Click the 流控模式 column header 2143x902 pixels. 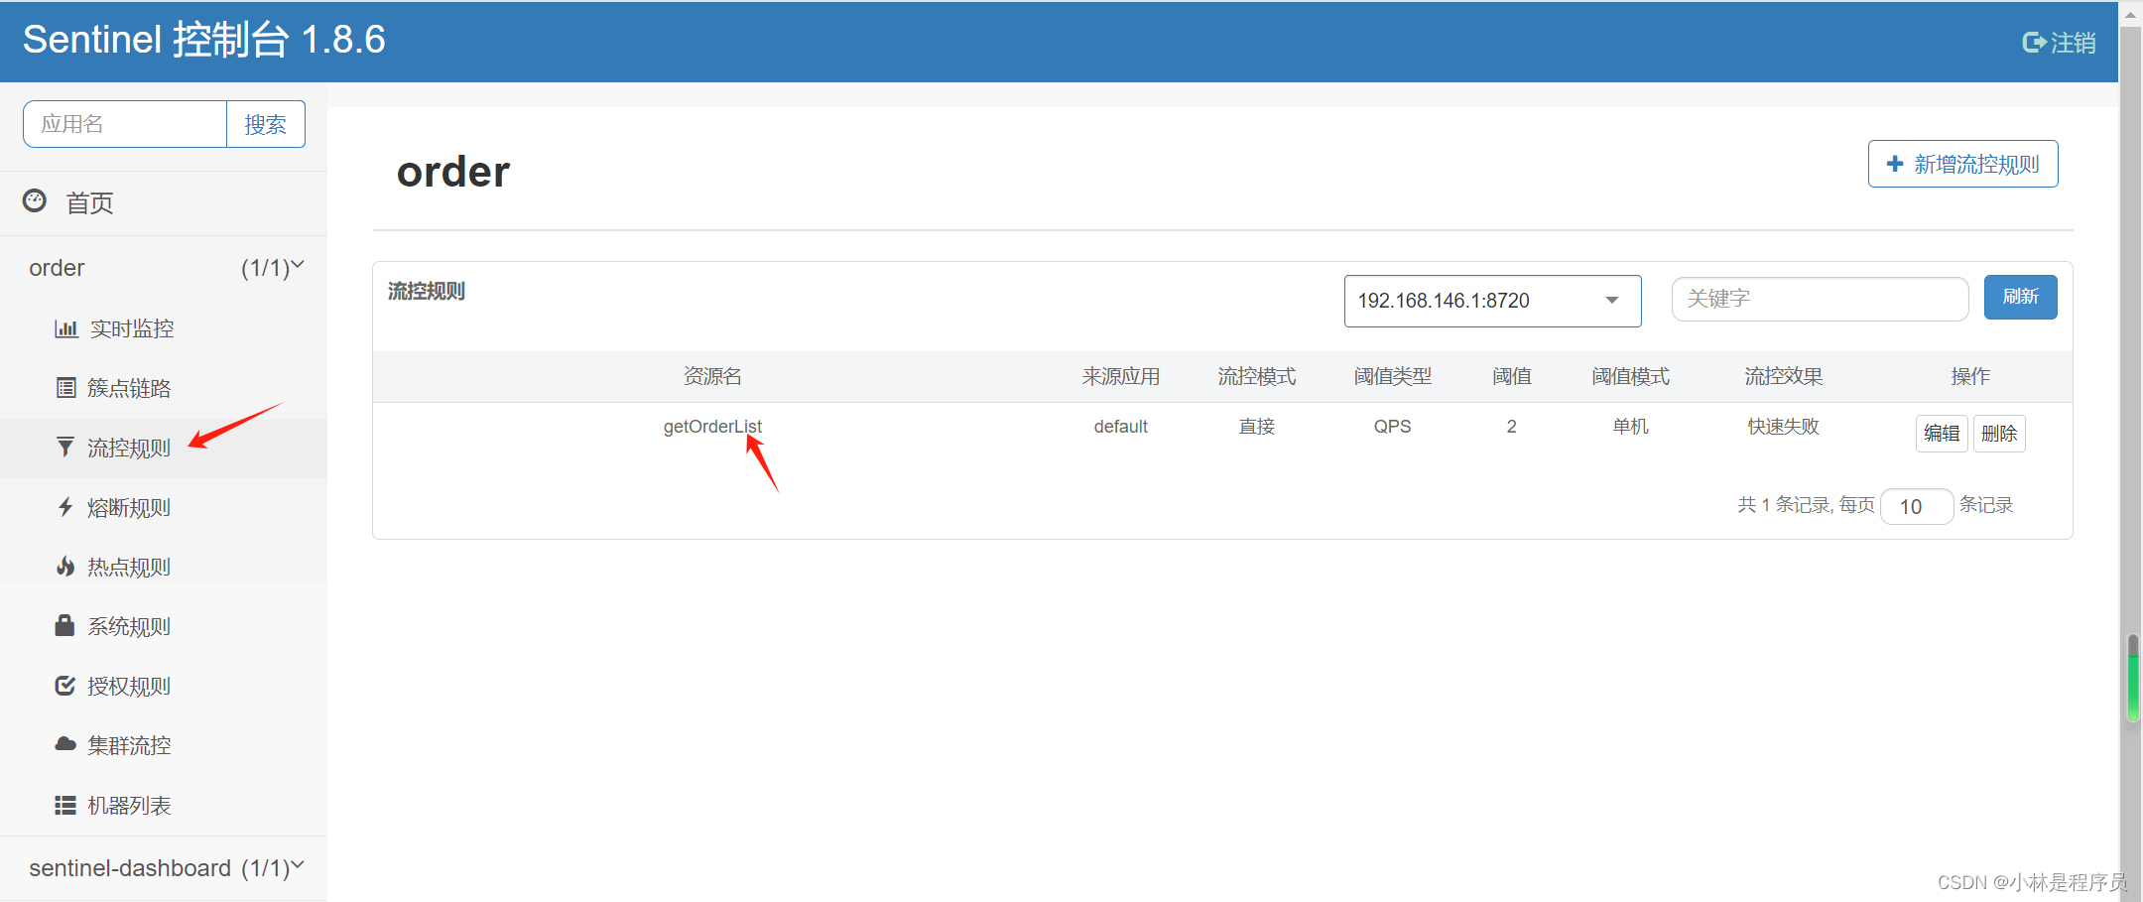[x=1256, y=376]
